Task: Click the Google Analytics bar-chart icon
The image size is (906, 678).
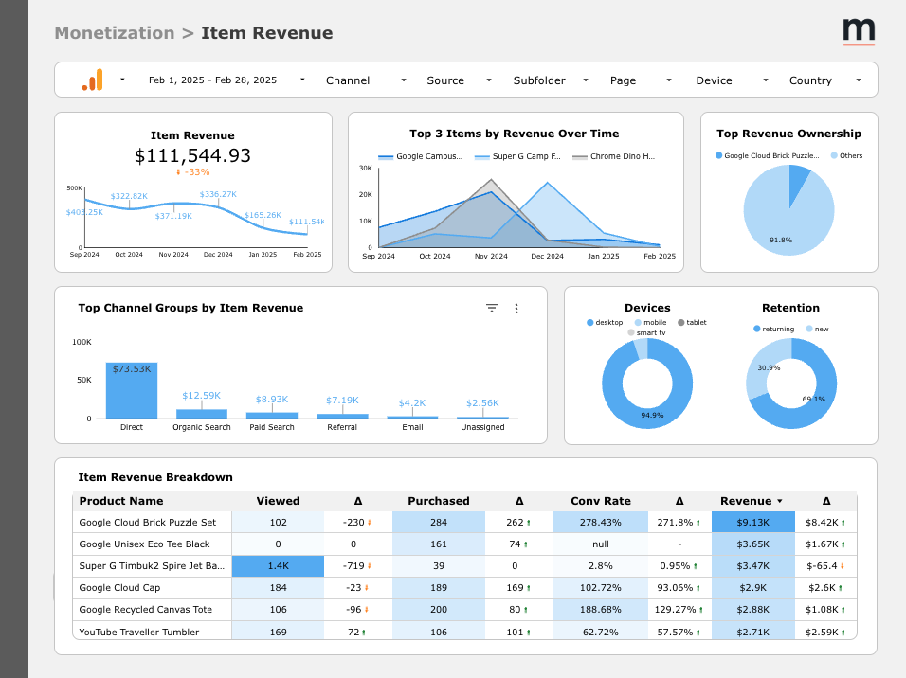Action: coord(93,80)
